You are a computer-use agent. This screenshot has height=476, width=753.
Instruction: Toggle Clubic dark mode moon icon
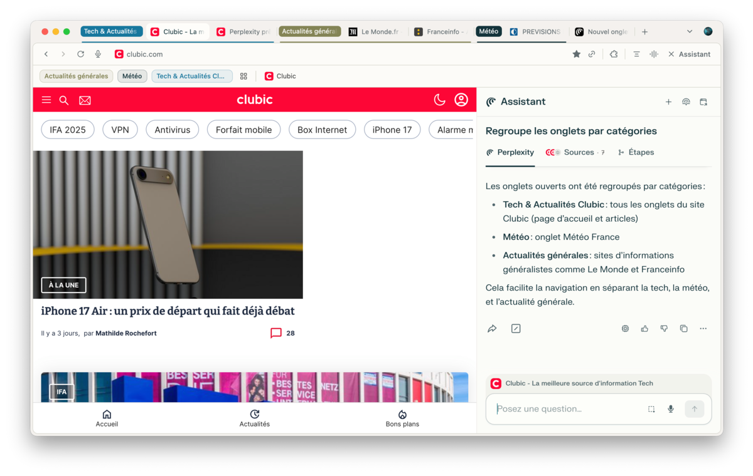(x=440, y=100)
